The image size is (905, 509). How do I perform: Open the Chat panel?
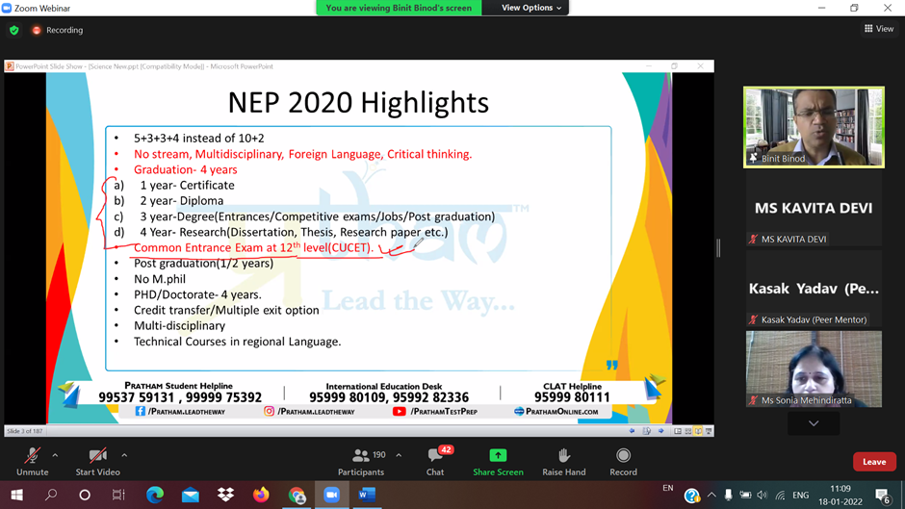point(435,461)
